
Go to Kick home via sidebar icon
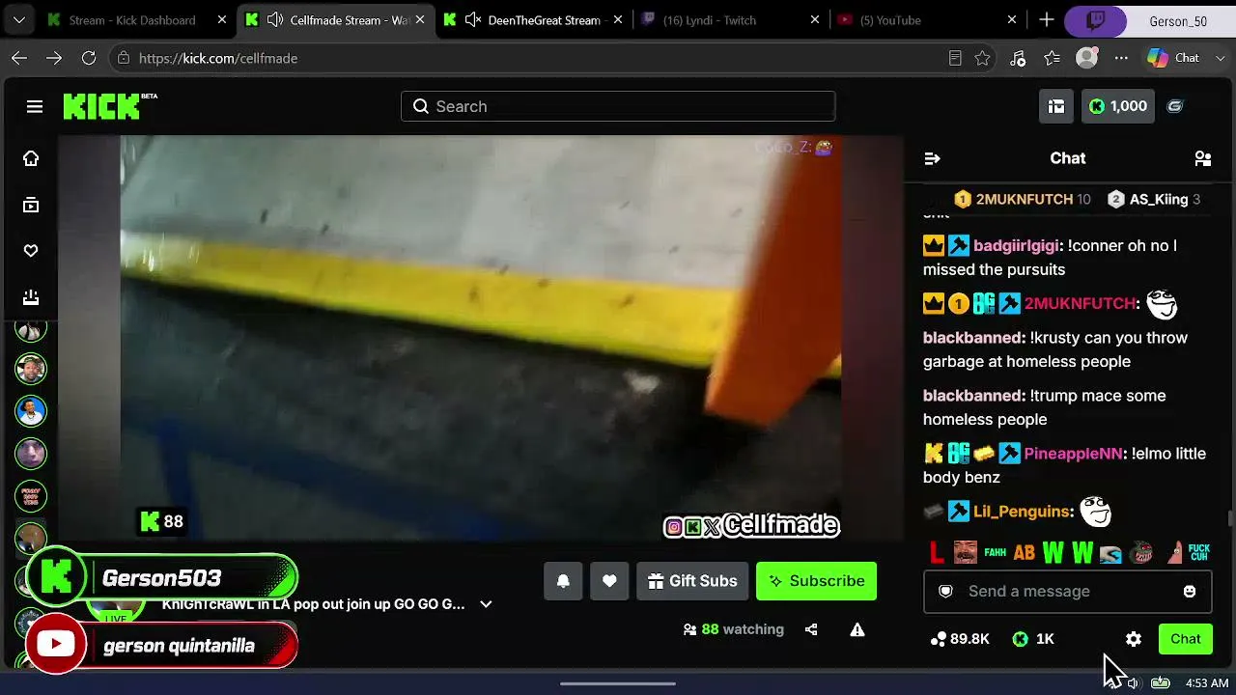[x=31, y=158]
